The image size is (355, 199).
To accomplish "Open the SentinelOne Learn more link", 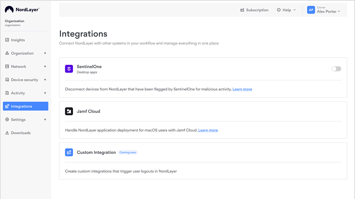I will [x=242, y=89].
